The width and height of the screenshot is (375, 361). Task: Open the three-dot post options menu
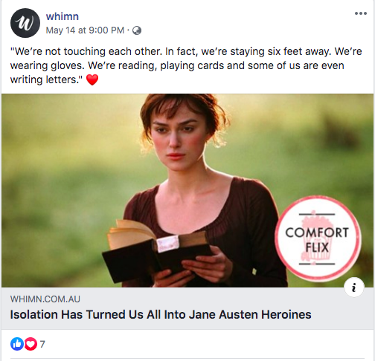click(361, 13)
